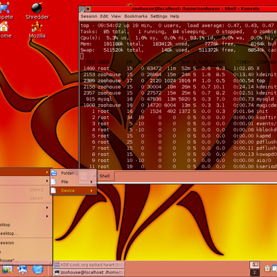Click the blue splat-shaped launcher in the panel
The width and height of the screenshot is (277, 277).
pos(22,269)
